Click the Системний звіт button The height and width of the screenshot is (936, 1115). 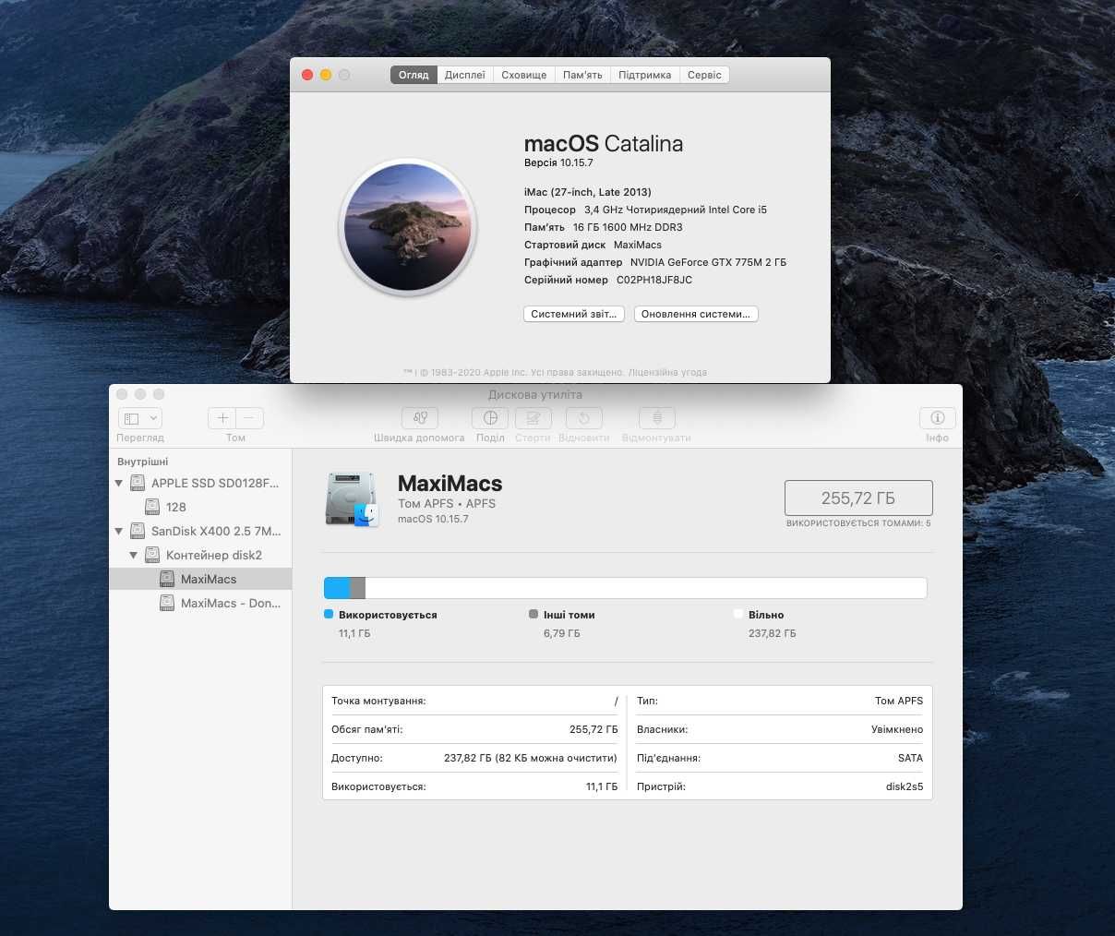pyautogui.click(x=574, y=314)
